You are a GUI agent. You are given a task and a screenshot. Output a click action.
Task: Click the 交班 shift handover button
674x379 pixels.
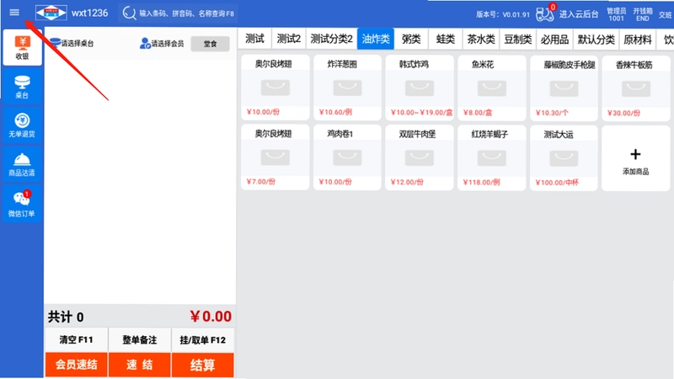click(666, 14)
